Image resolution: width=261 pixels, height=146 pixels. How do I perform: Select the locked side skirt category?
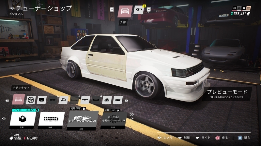pos(74,100)
